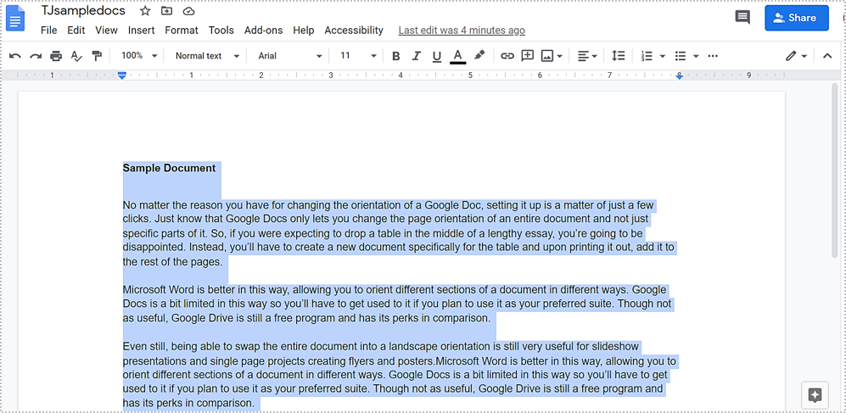Screen dimensions: 846x413
Task: Open the Add-ons menu
Action: coord(263,31)
